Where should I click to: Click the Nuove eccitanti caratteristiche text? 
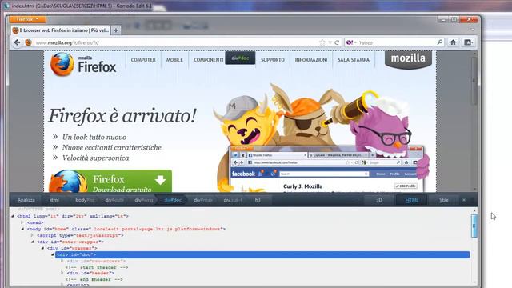point(112,147)
